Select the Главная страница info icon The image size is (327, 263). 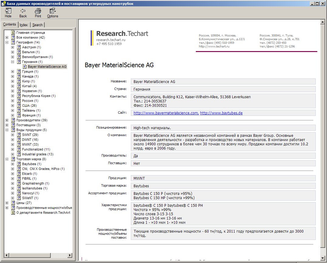click(x=13, y=33)
